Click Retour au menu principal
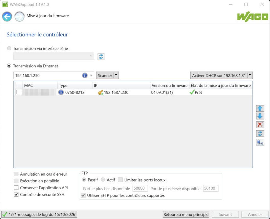Screen dimensions: 270x219 tap(186, 214)
